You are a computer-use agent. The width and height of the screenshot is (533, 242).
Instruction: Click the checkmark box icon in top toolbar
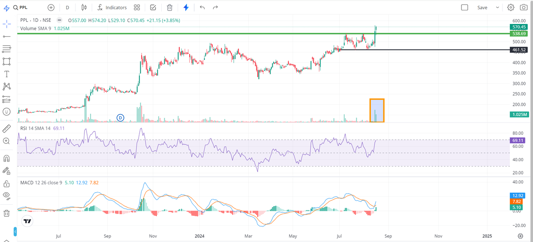(153, 8)
